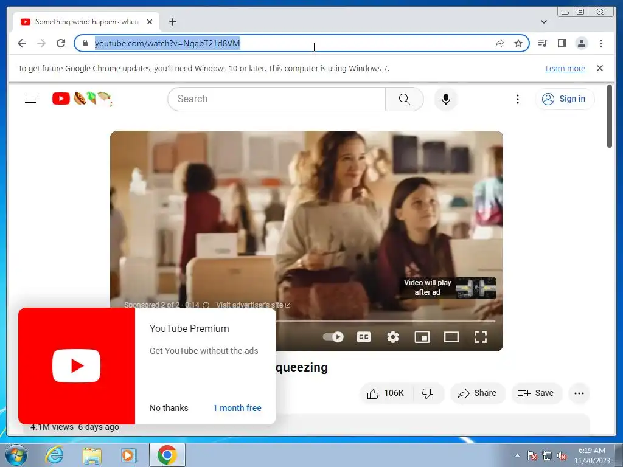Close the YouTube video tab
Image resolution: width=623 pixels, height=467 pixels.
tap(150, 22)
